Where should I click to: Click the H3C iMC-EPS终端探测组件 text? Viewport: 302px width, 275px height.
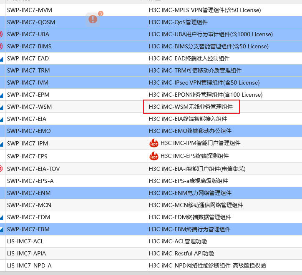pyautogui.click(x=195, y=156)
